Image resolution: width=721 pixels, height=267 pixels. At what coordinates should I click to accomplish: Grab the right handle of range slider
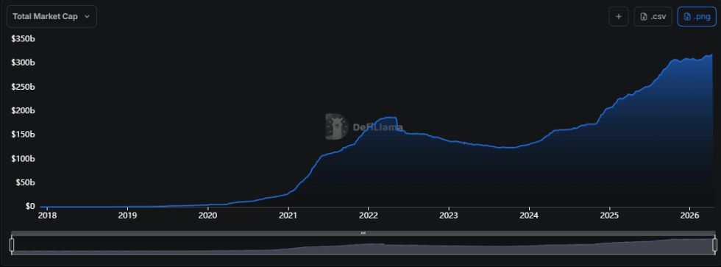coord(715,245)
